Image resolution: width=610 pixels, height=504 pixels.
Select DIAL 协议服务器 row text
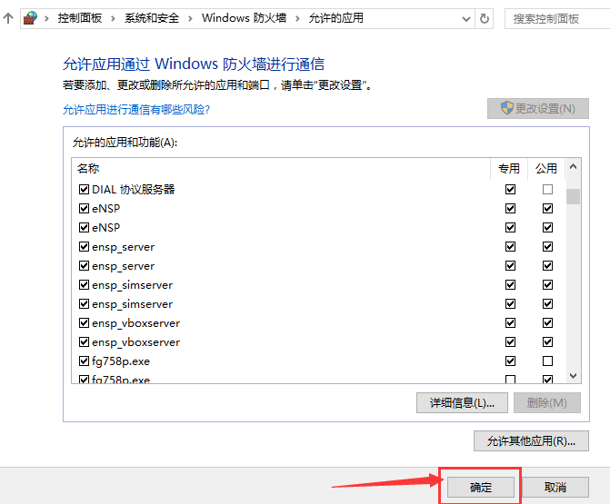[134, 189]
